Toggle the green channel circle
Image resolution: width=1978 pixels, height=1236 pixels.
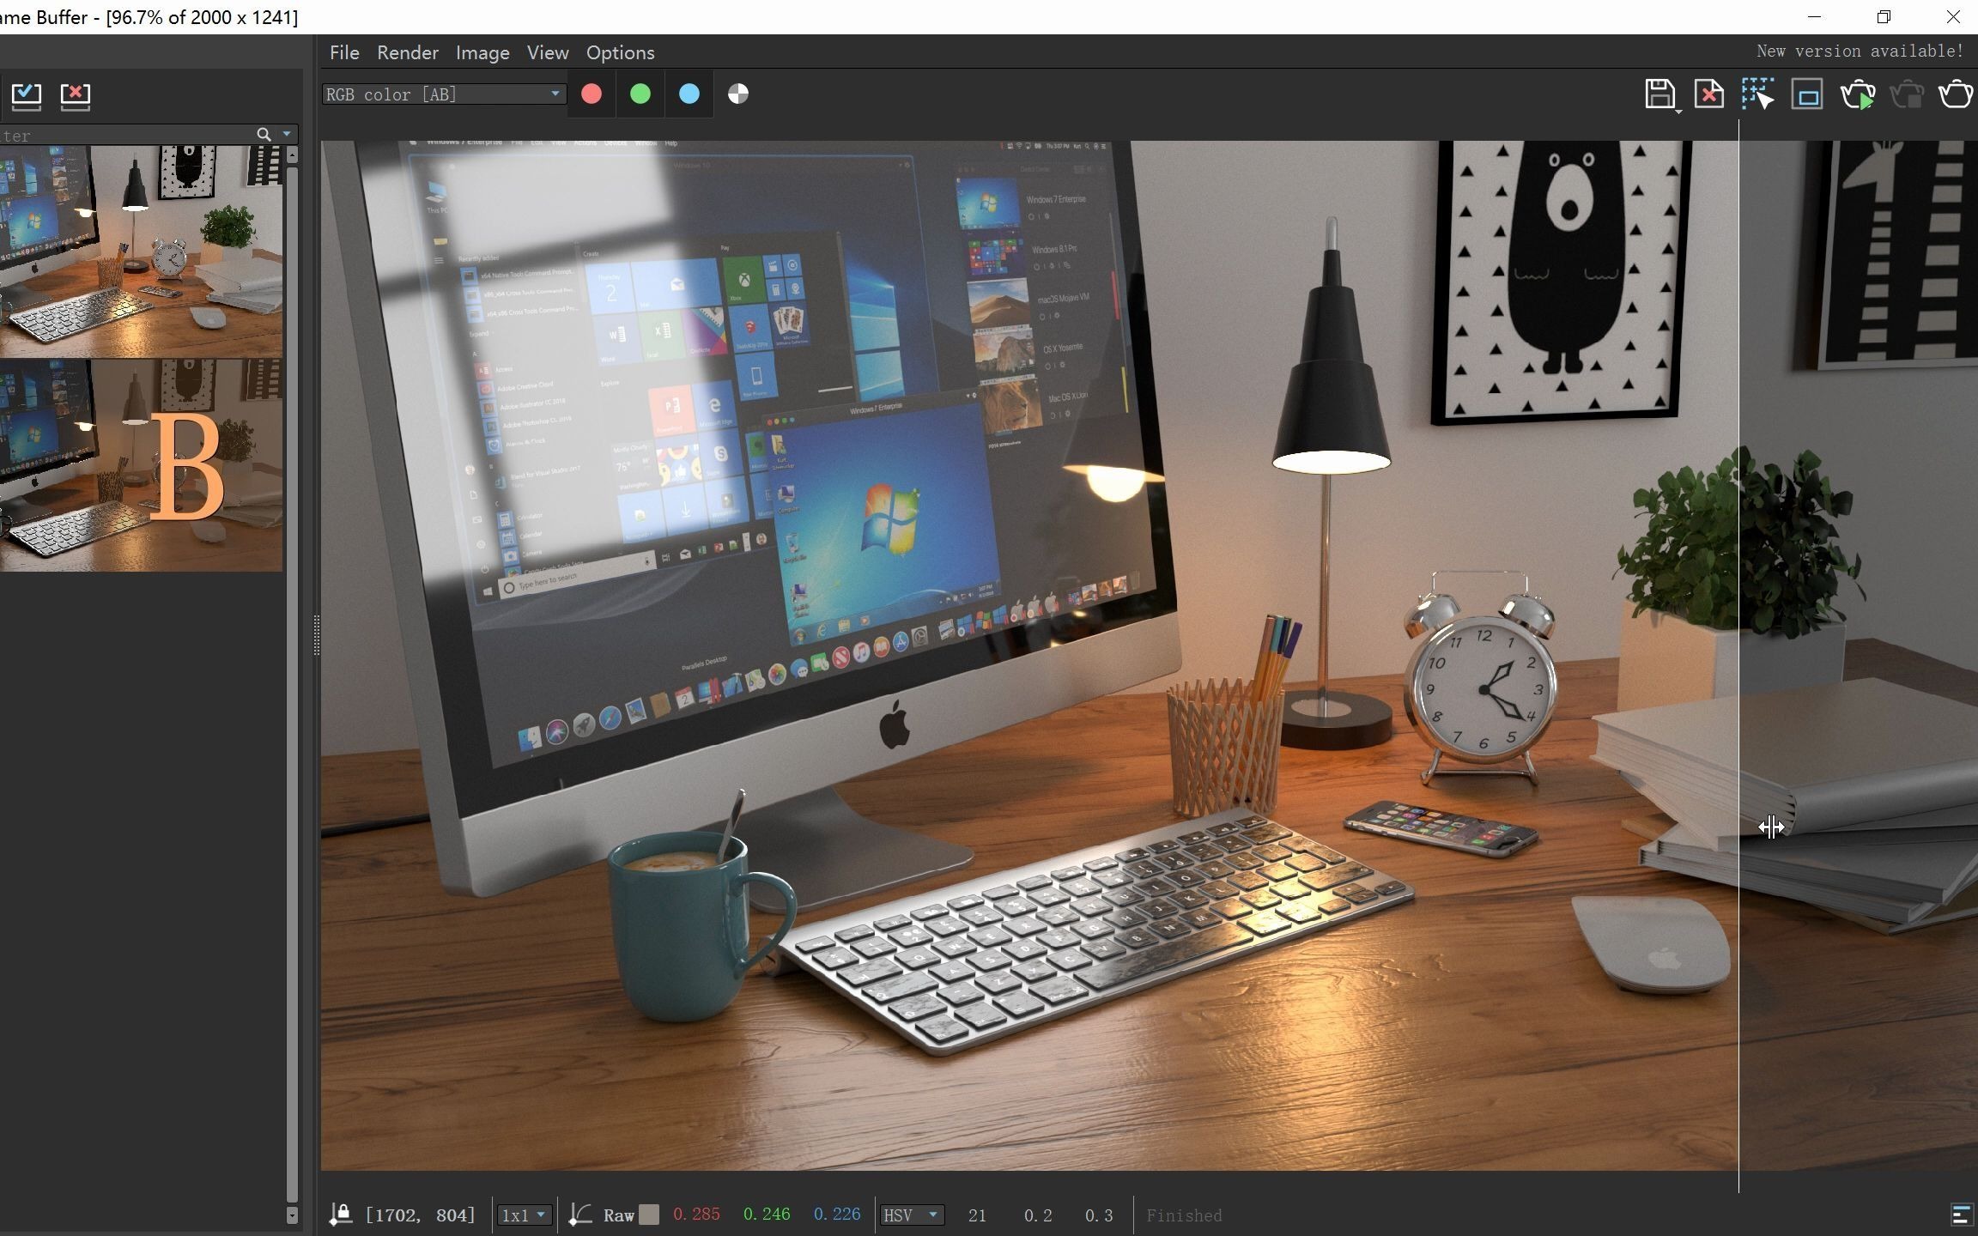point(640,94)
